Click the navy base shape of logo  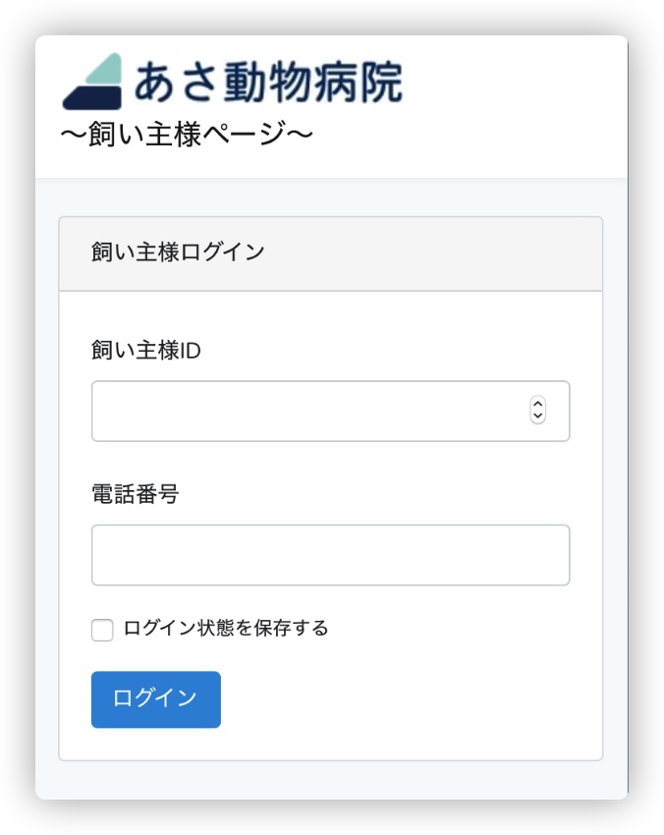pyautogui.click(x=92, y=98)
